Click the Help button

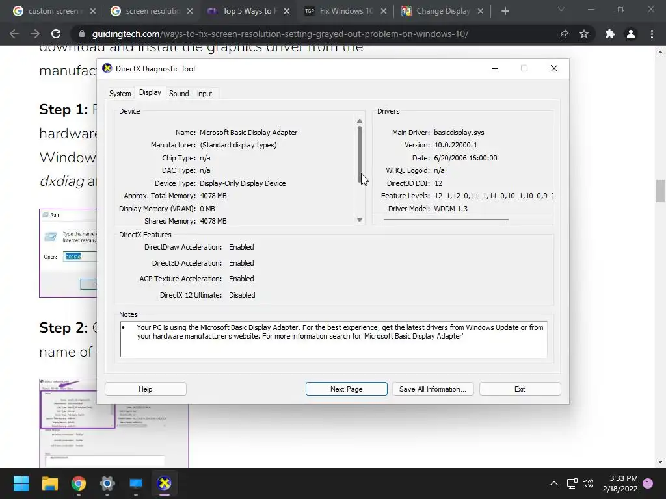(x=145, y=389)
